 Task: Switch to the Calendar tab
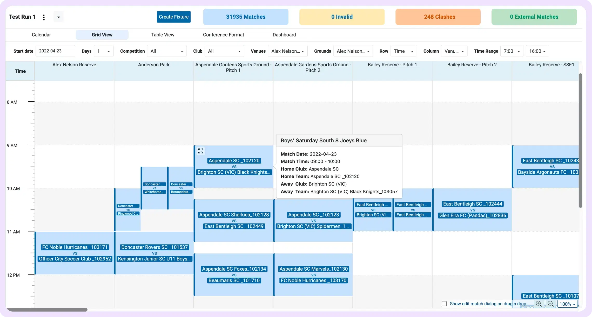(41, 35)
